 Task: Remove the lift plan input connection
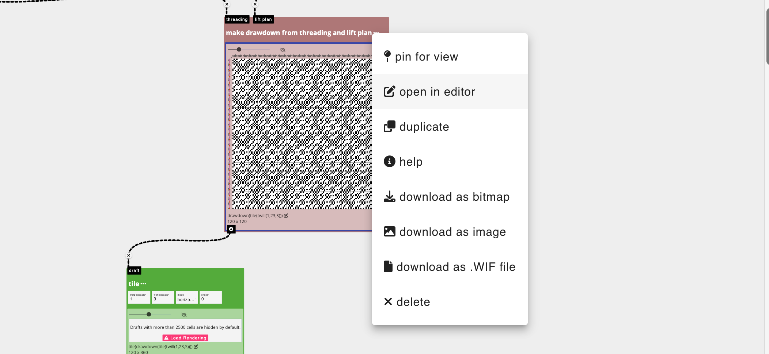point(255,4)
